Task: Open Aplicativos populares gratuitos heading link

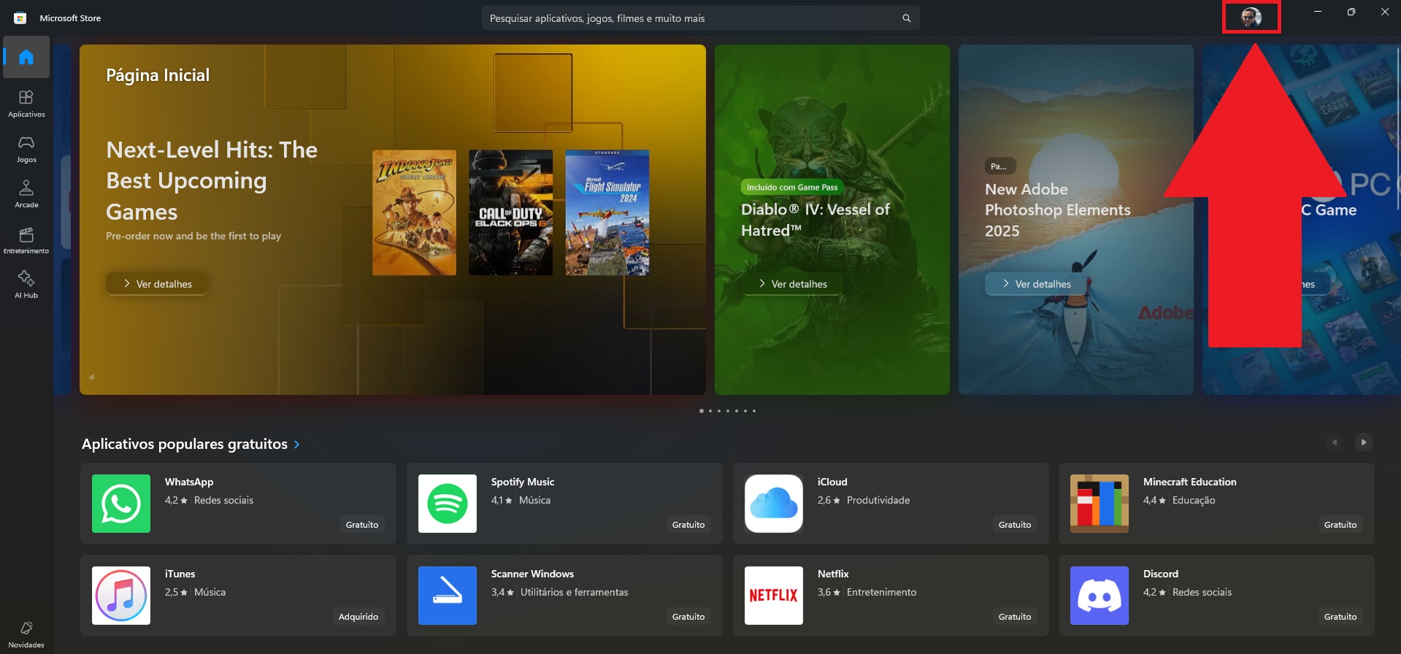Action: [x=185, y=444]
